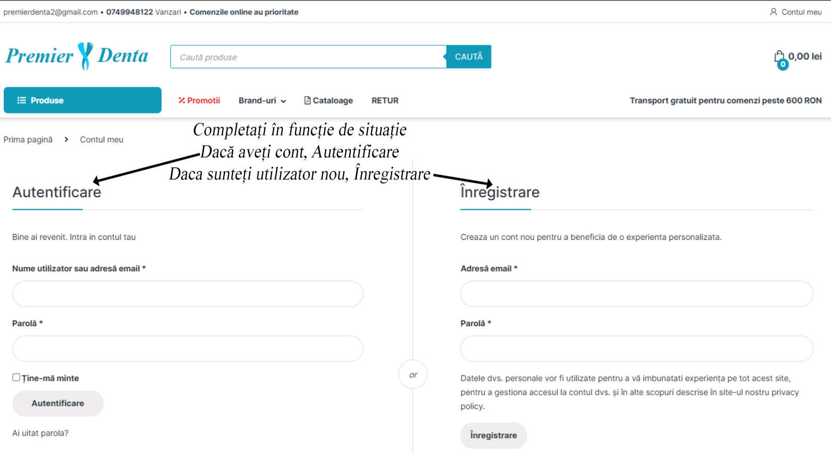Go to the RETUR page
Image resolution: width=831 pixels, height=453 pixels.
point(385,100)
